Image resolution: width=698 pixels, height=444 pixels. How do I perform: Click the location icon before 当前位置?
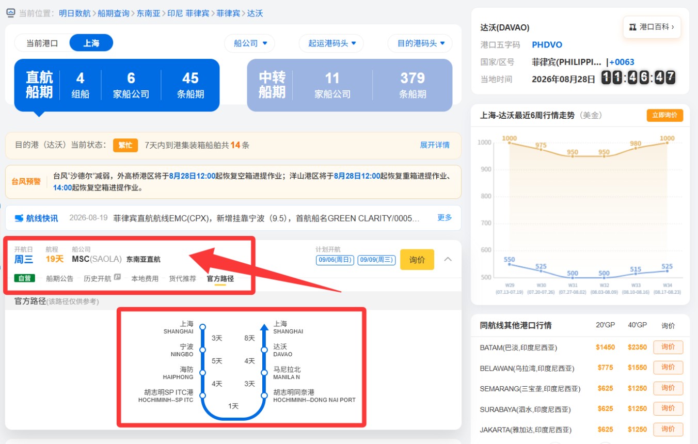click(10, 13)
